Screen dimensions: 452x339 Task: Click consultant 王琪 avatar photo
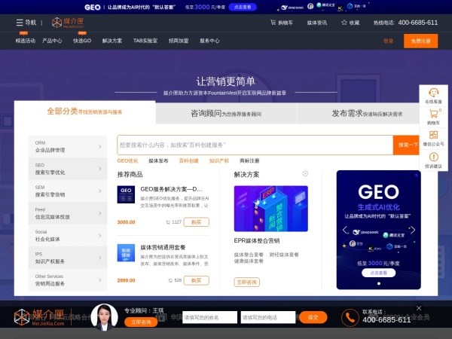(104, 317)
